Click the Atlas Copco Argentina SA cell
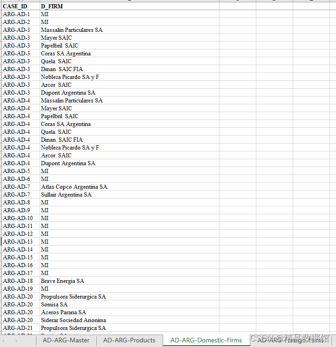 130,187
